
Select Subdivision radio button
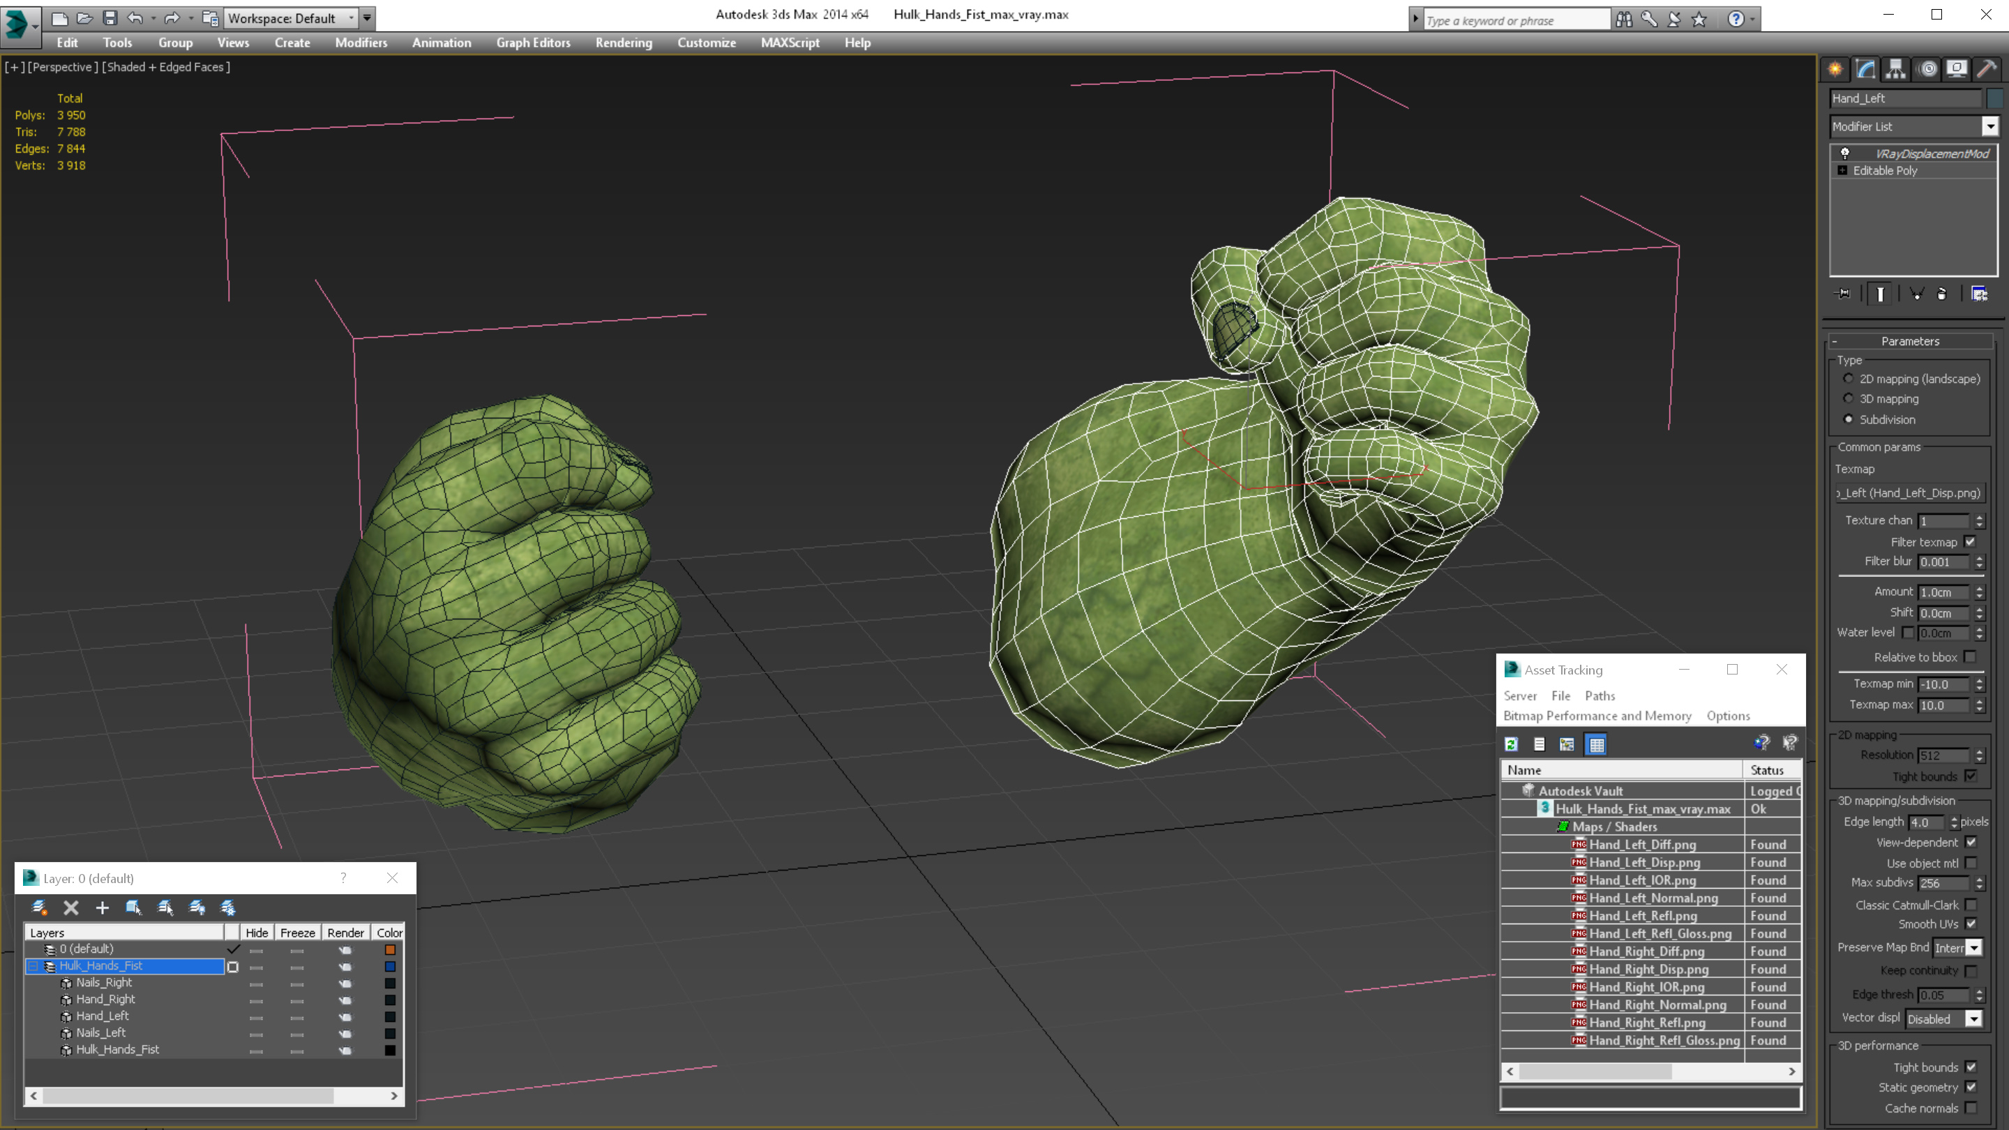[1849, 419]
